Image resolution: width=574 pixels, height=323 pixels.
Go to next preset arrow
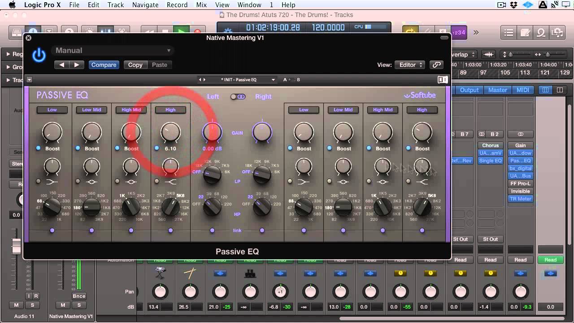pyautogui.click(x=77, y=65)
